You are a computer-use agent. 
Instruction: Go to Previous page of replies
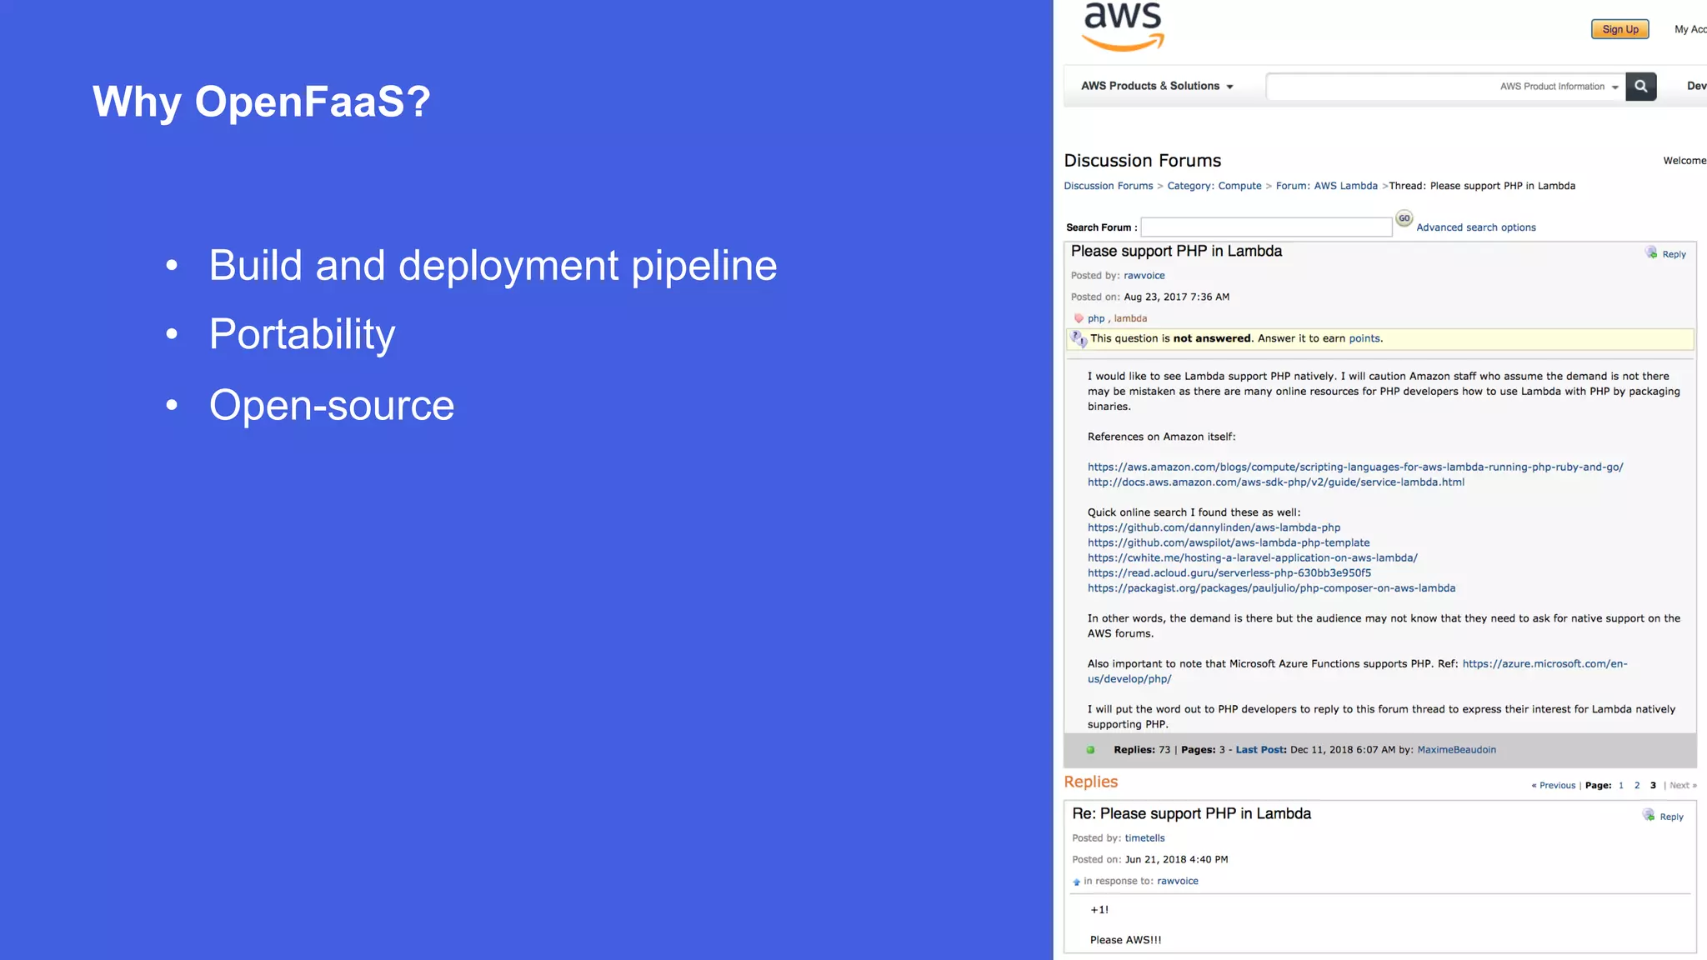point(1554,786)
